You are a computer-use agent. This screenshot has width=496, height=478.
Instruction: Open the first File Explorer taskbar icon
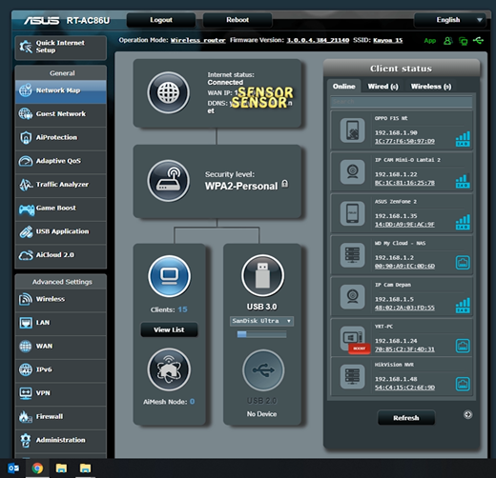coord(61,468)
